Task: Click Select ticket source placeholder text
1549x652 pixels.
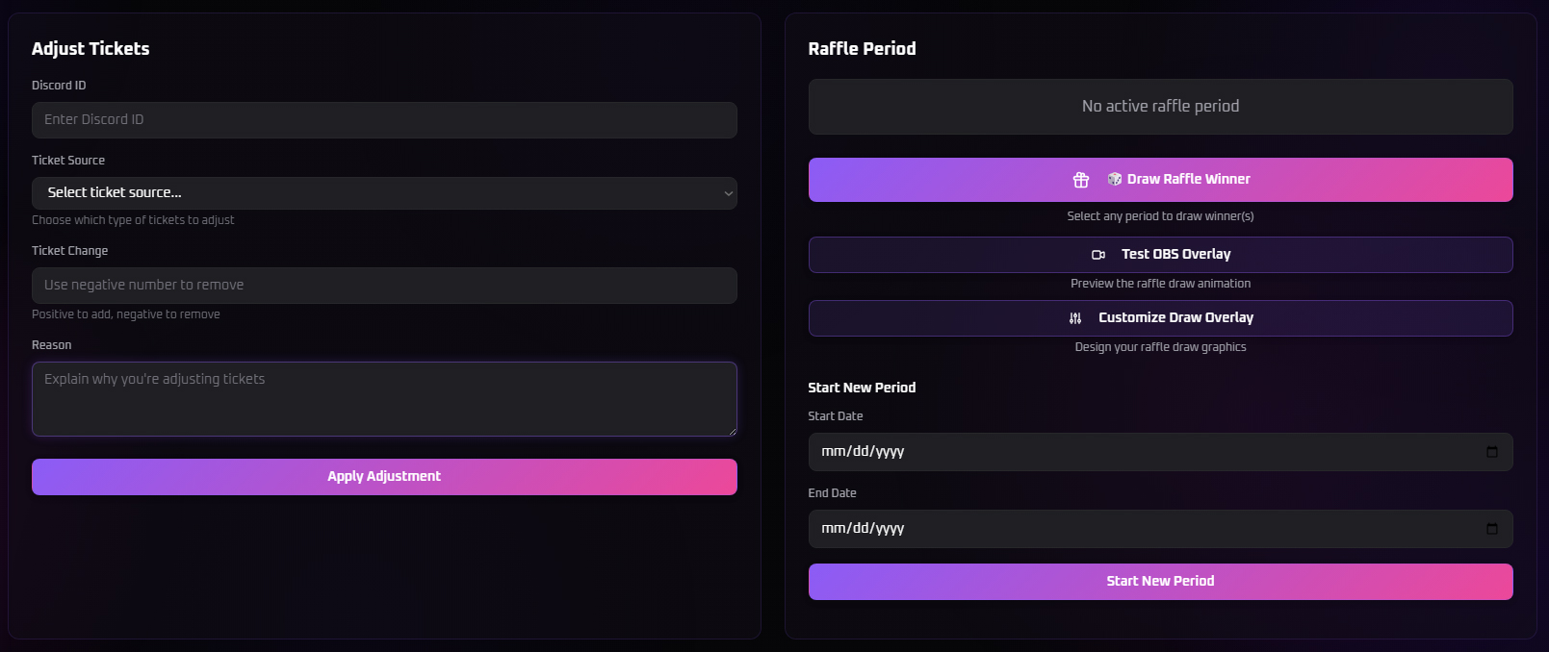Action: (x=113, y=192)
